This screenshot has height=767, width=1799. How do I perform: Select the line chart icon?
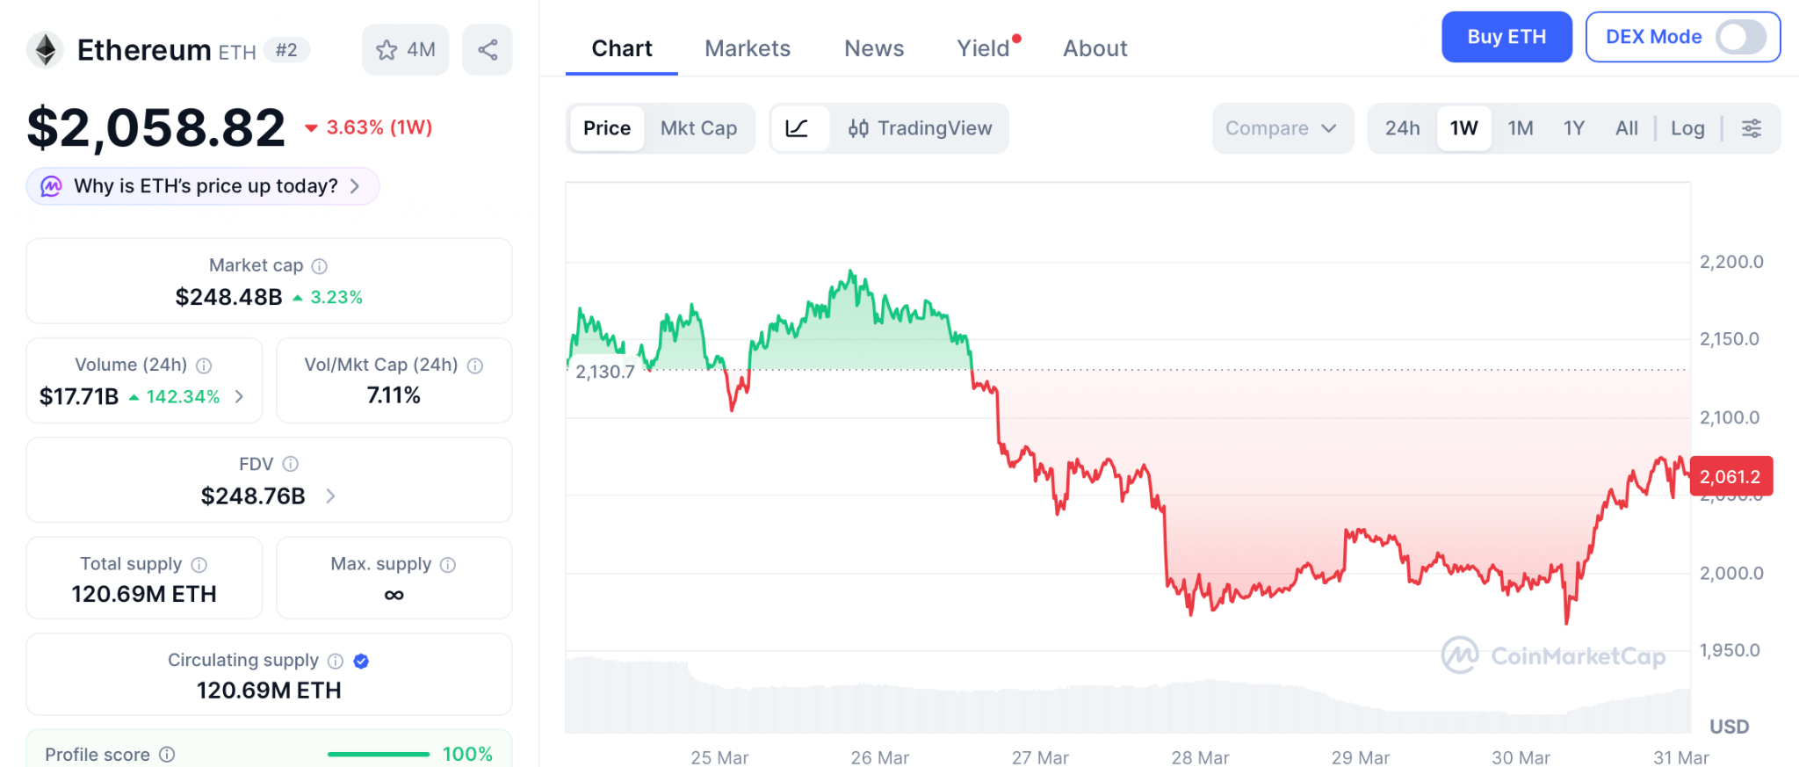point(798,128)
